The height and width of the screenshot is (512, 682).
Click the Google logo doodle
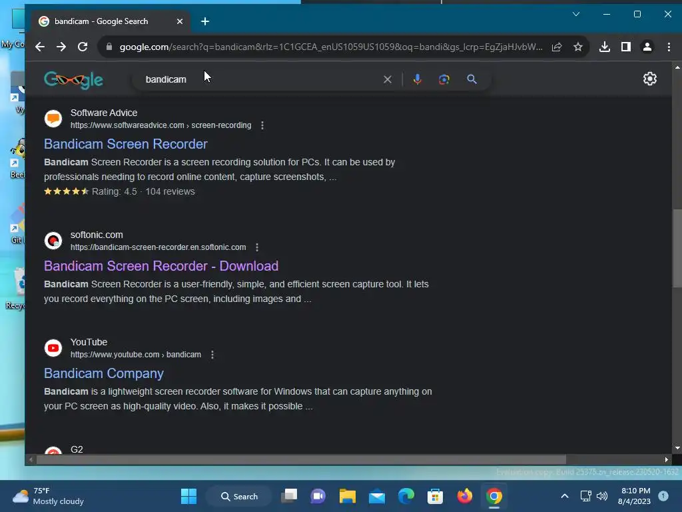tap(73, 80)
